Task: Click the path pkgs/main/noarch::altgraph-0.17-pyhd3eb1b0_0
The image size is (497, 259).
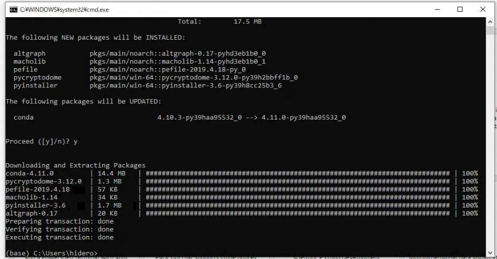Action: (177, 54)
